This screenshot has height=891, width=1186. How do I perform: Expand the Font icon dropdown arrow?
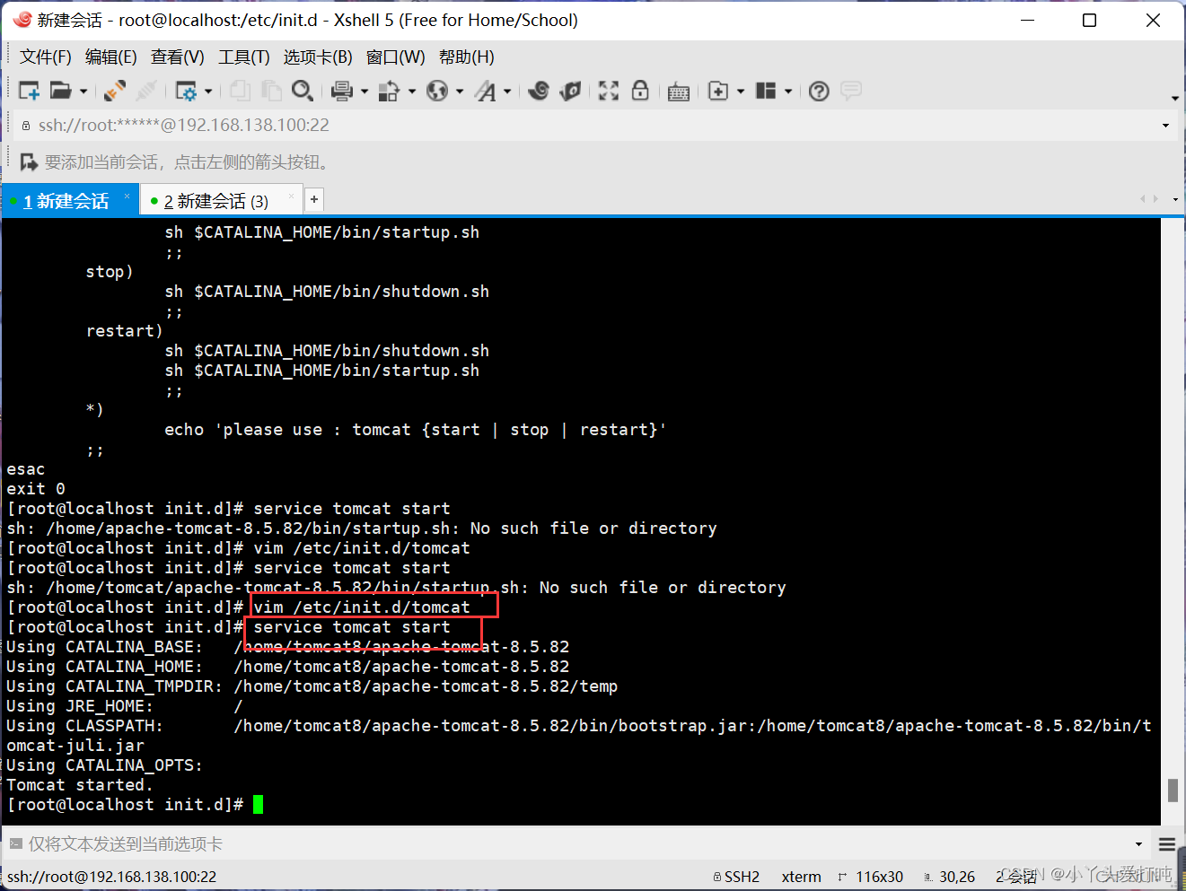[507, 92]
